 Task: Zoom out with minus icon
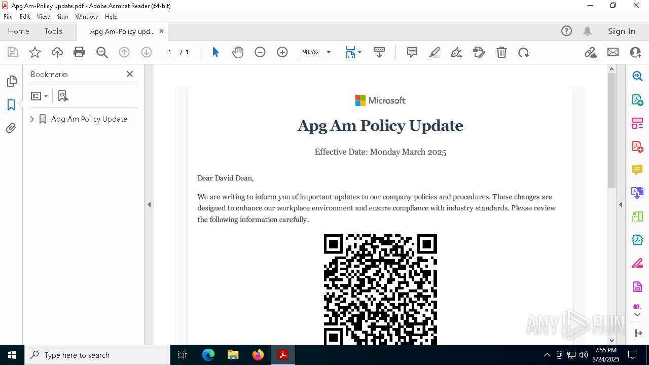point(260,52)
